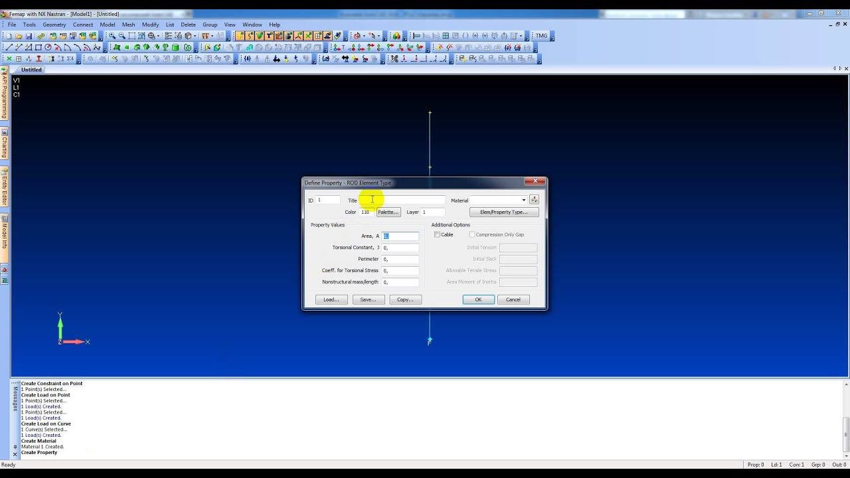Viewport: 850px width, 478px height.
Task: Click the Elem/Property Type... button
Action: [x=504, y=212]
